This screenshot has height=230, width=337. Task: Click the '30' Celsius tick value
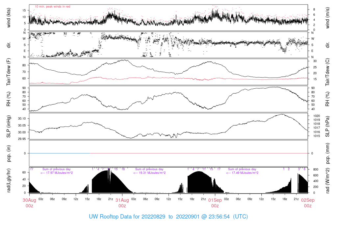315,61
